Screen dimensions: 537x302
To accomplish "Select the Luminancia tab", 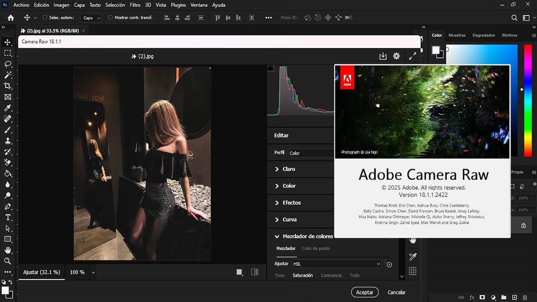I will pyautogui.click(x=331, y=276).
